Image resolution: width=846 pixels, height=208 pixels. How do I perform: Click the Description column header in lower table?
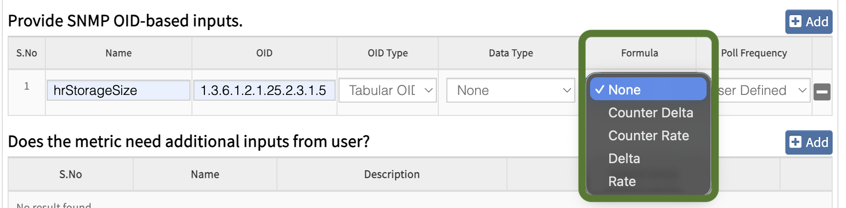pyautogui.click(x=391, y=174)
